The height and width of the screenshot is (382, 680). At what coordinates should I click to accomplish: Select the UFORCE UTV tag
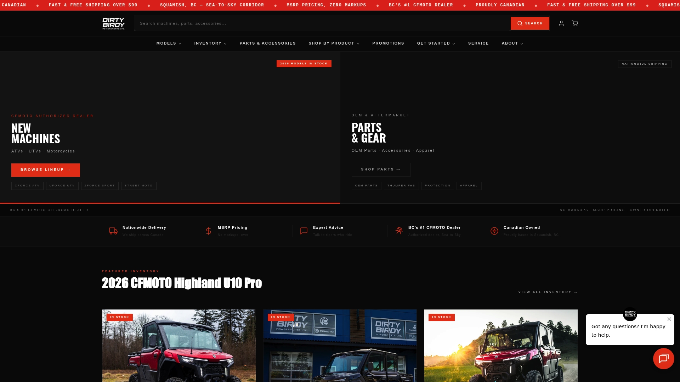click(62, 186)
